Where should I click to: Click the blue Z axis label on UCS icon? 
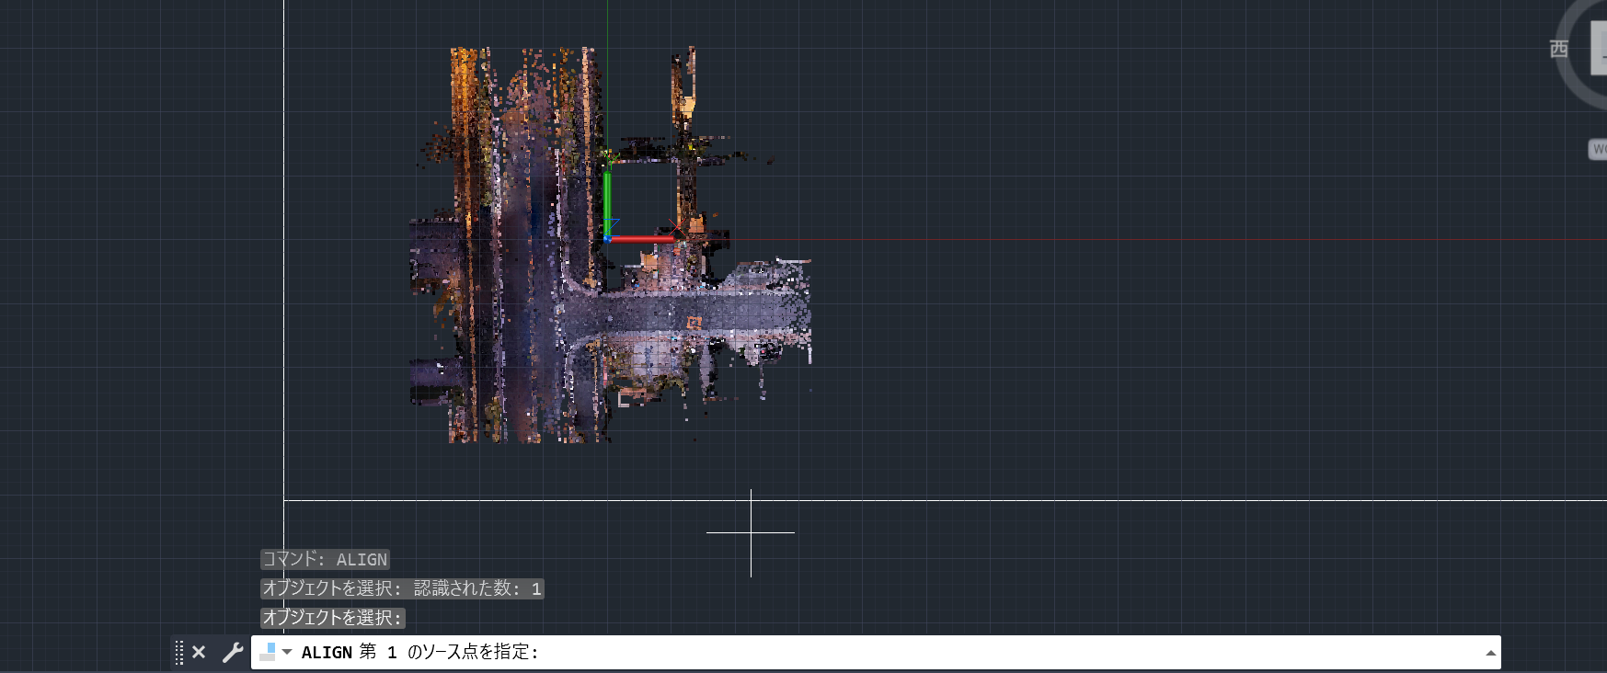click(613, 222)
